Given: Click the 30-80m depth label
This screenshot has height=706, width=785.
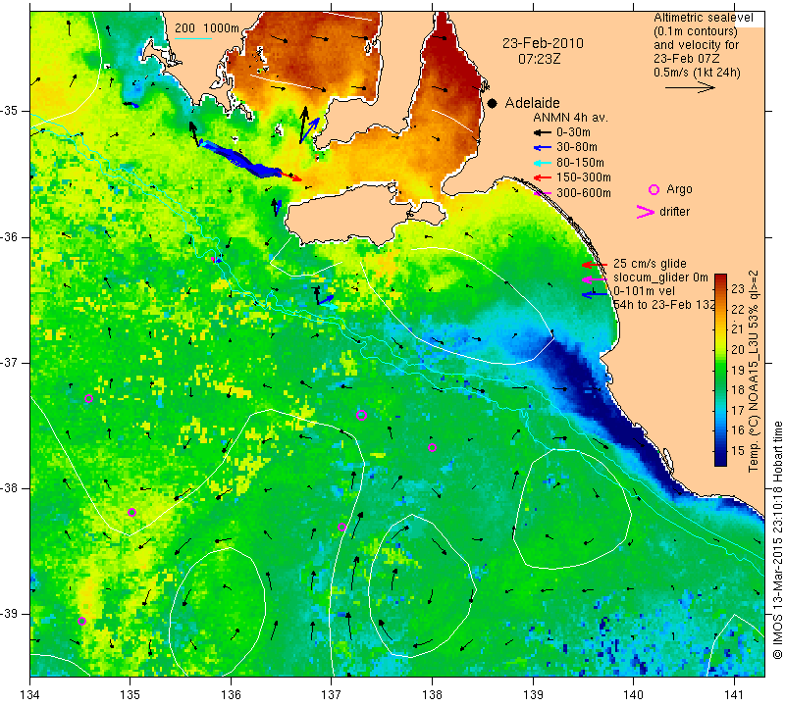Looking at the screenshot, I should [577, 148].
